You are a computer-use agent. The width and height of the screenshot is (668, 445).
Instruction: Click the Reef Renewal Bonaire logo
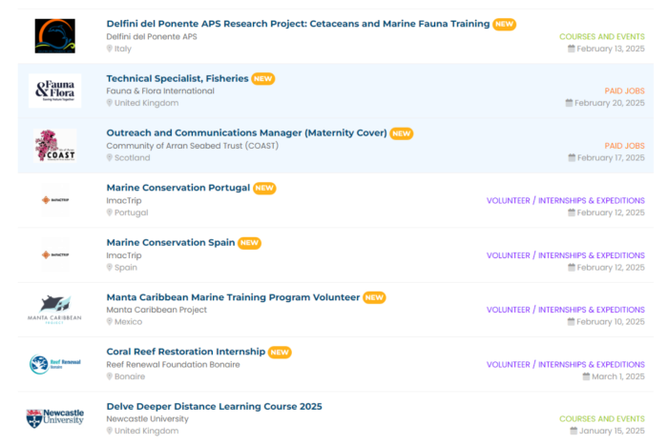tap(55, 365)
